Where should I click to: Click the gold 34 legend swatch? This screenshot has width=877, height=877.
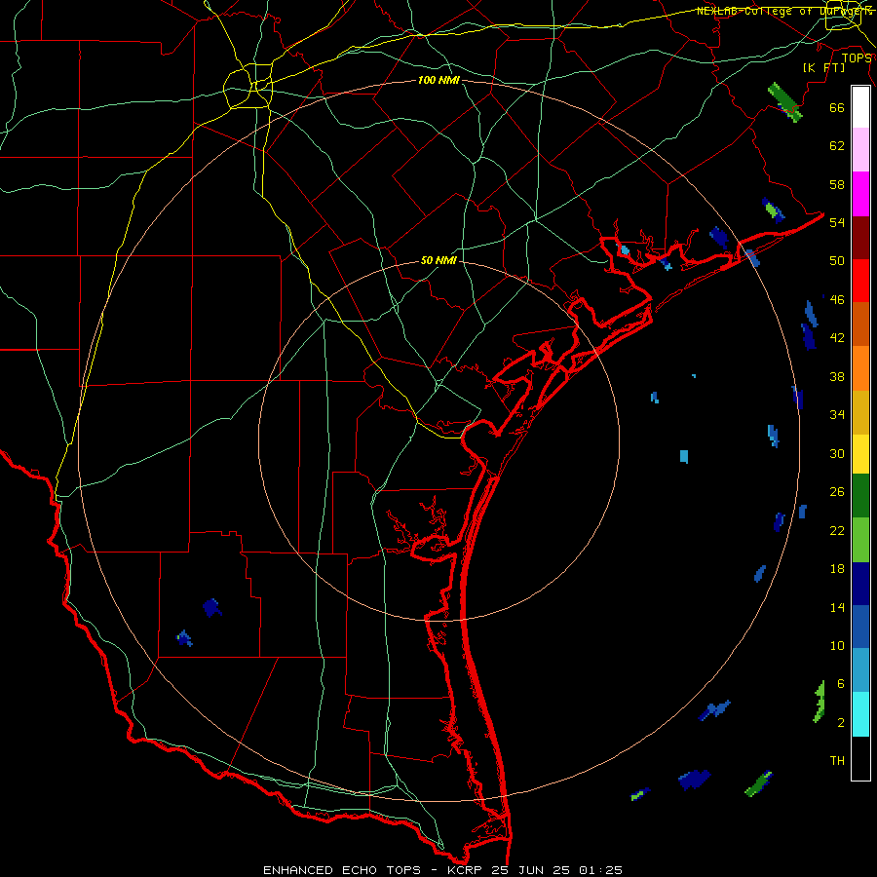(x=860, y=412)
